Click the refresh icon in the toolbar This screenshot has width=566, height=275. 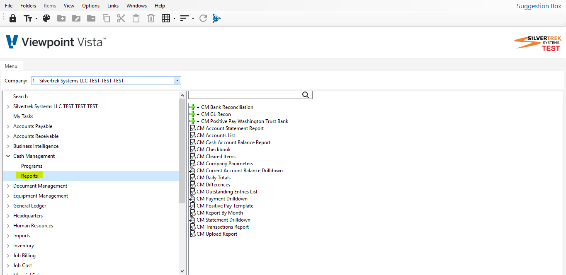point(203,18)
